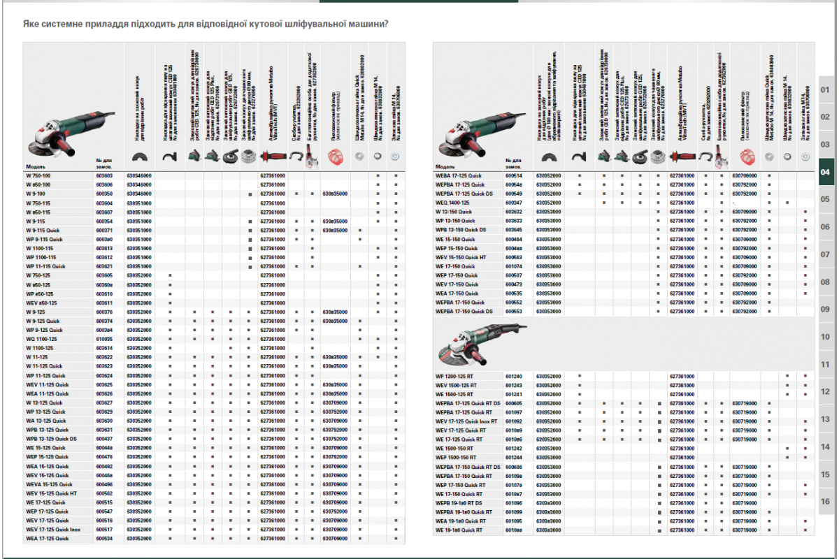The image size is (839, 559).
Task: Select model name 'WP 1200-125 RT'
Action: 456,376
